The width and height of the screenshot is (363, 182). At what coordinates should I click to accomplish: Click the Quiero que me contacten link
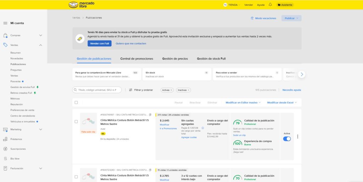131,43
